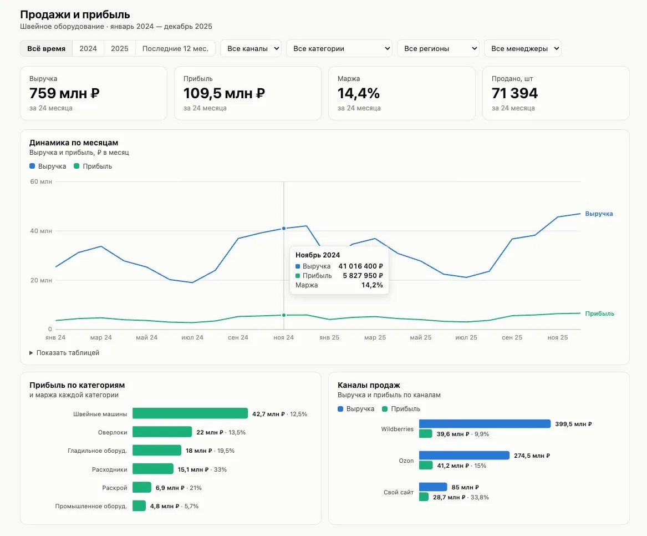Click the "Свой сайт" blue revenue bar
This screenshot has height=536, width=647.
pos(433,487)
